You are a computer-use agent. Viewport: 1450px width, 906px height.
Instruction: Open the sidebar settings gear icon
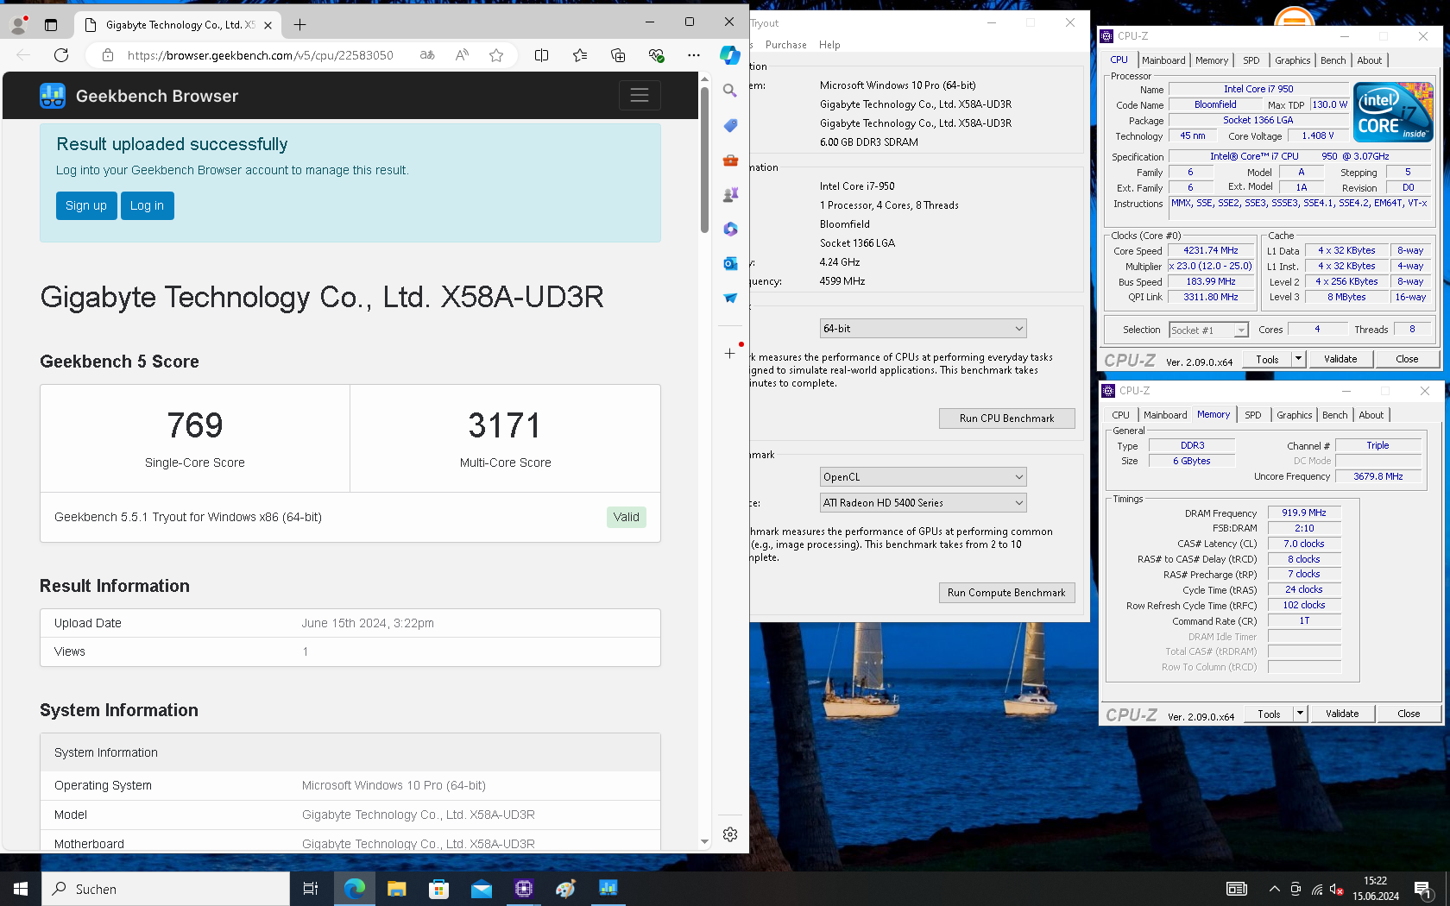coord(730,834)
